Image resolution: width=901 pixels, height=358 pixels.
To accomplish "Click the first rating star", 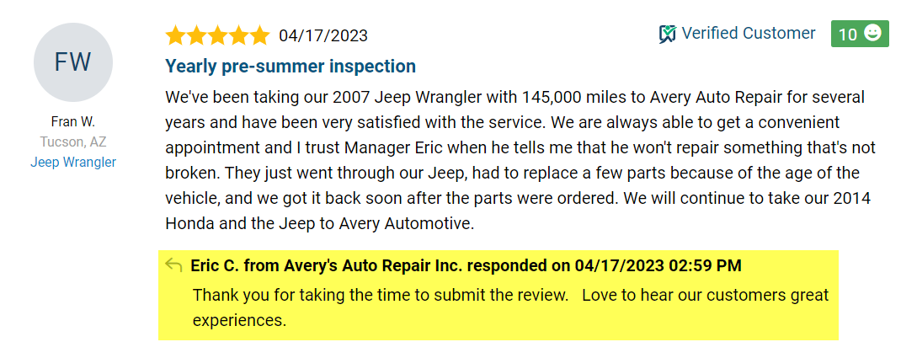I will pyautogui.click(x=176, y=35).
